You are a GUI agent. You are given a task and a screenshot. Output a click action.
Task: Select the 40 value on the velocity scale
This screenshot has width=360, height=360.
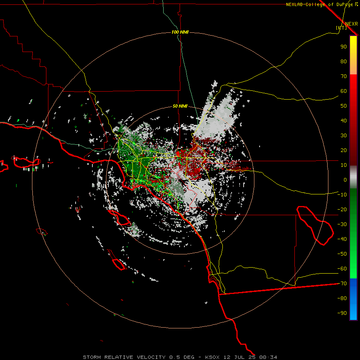pos(344,120)
